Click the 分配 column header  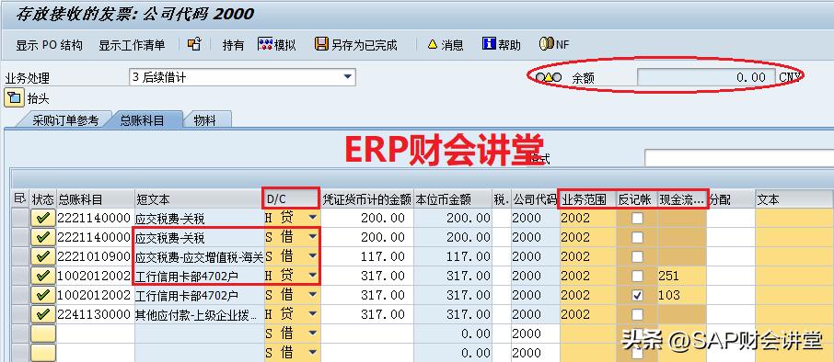tap(731, 199)
